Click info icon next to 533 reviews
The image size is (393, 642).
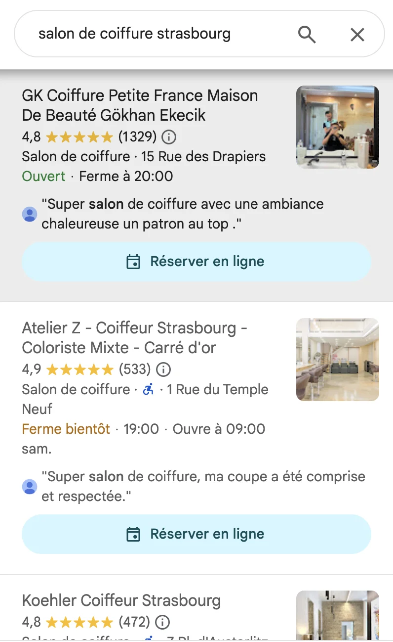(x=163, y=369)
